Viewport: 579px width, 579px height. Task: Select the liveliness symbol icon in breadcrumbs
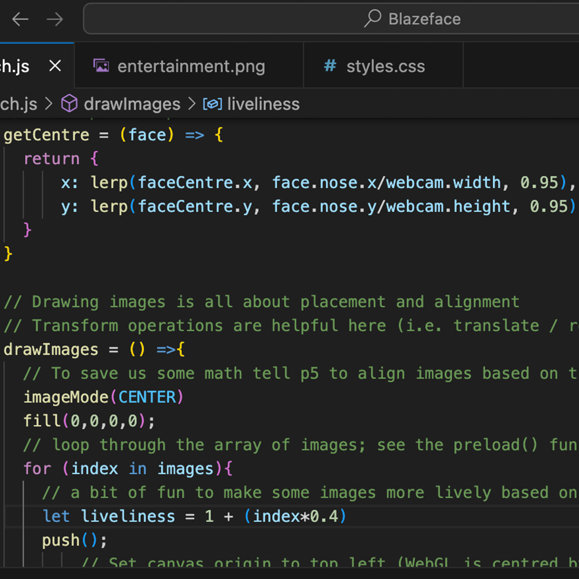point(214,104)
